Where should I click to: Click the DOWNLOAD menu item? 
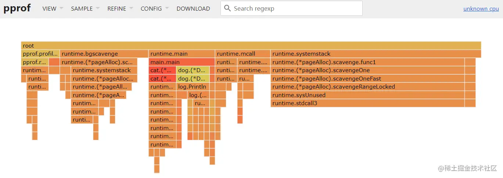tap(193, 8)
